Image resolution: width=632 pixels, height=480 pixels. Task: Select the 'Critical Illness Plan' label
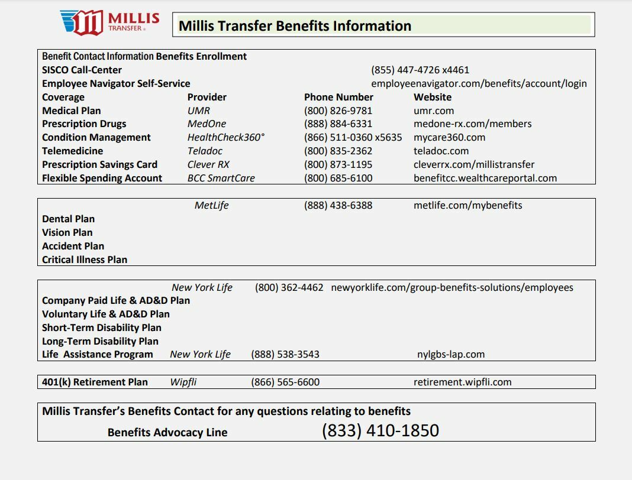click(85, 260)
